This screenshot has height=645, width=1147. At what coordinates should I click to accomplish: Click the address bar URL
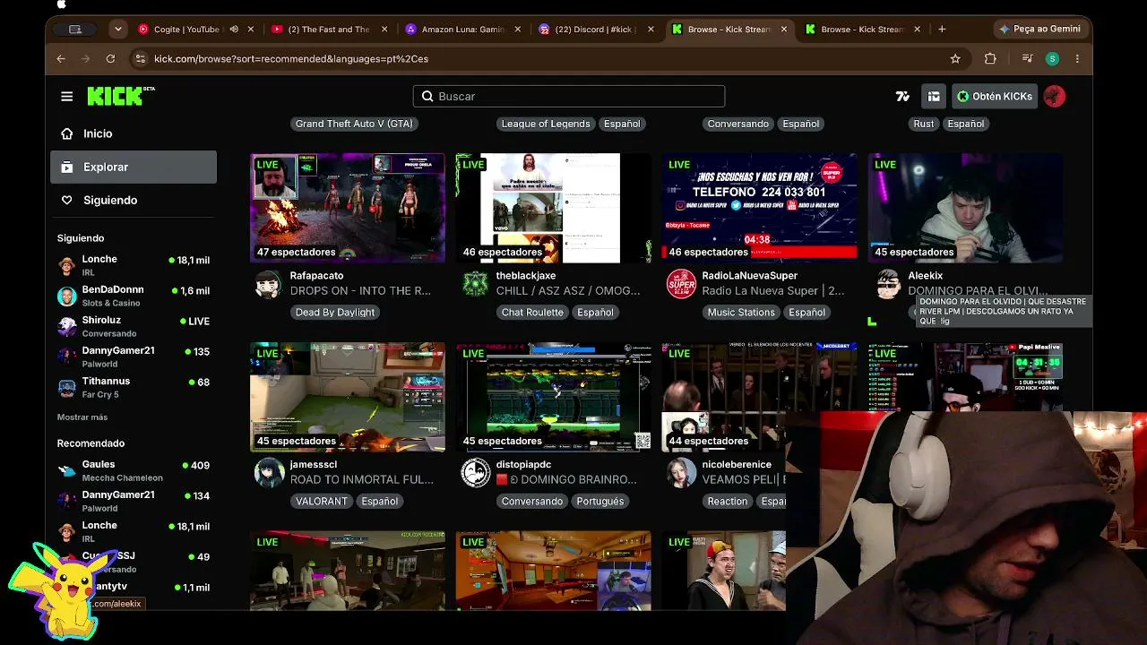[291, 58]
